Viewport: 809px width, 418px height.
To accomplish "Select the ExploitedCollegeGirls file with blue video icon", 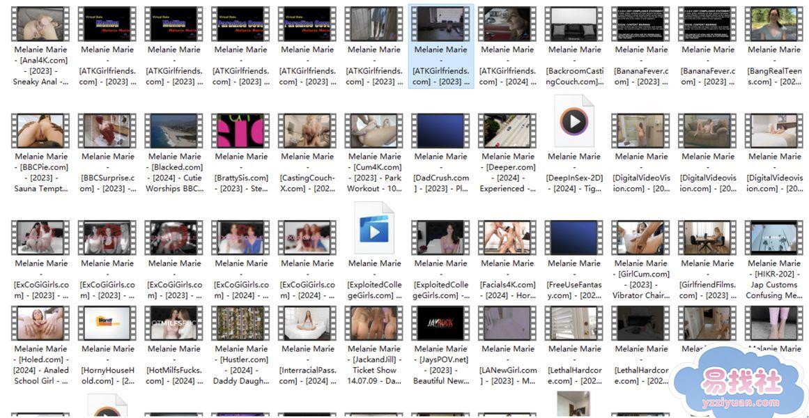I will coord(374,229).
